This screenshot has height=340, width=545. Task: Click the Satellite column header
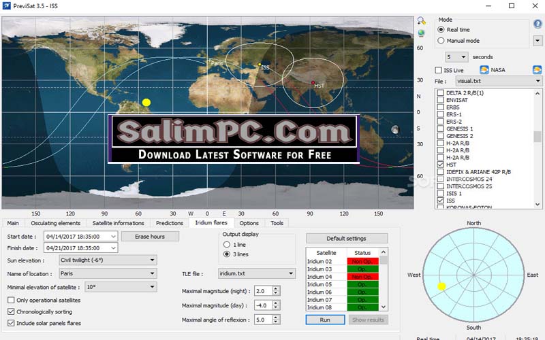coord(326,252)
